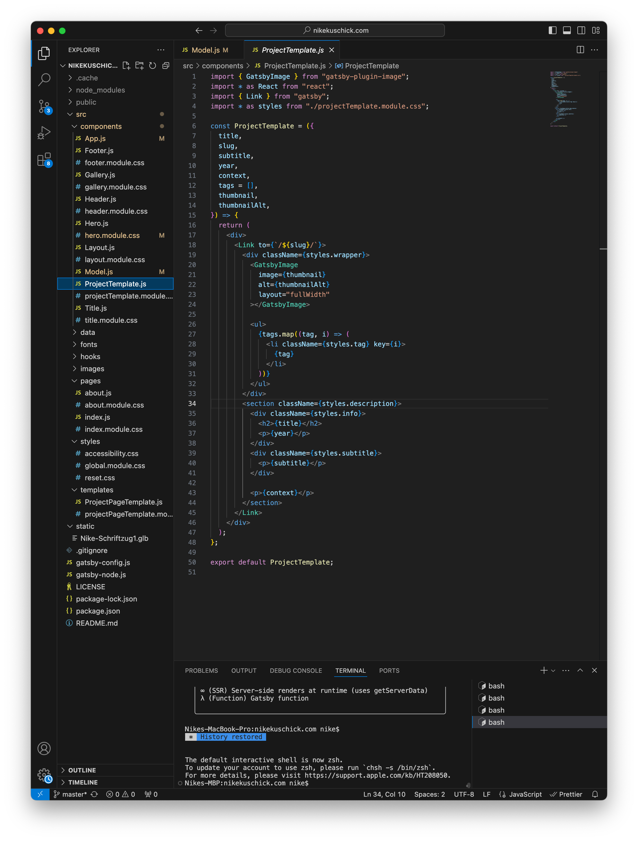Click the minimap code preview

point(565,99)
